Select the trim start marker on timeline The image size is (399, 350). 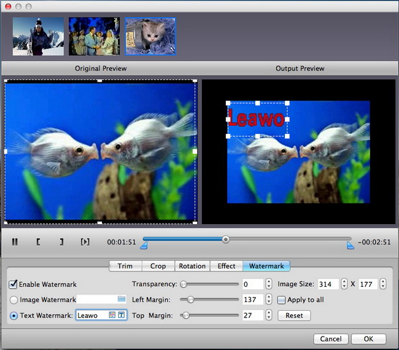(x=144, y=246)
